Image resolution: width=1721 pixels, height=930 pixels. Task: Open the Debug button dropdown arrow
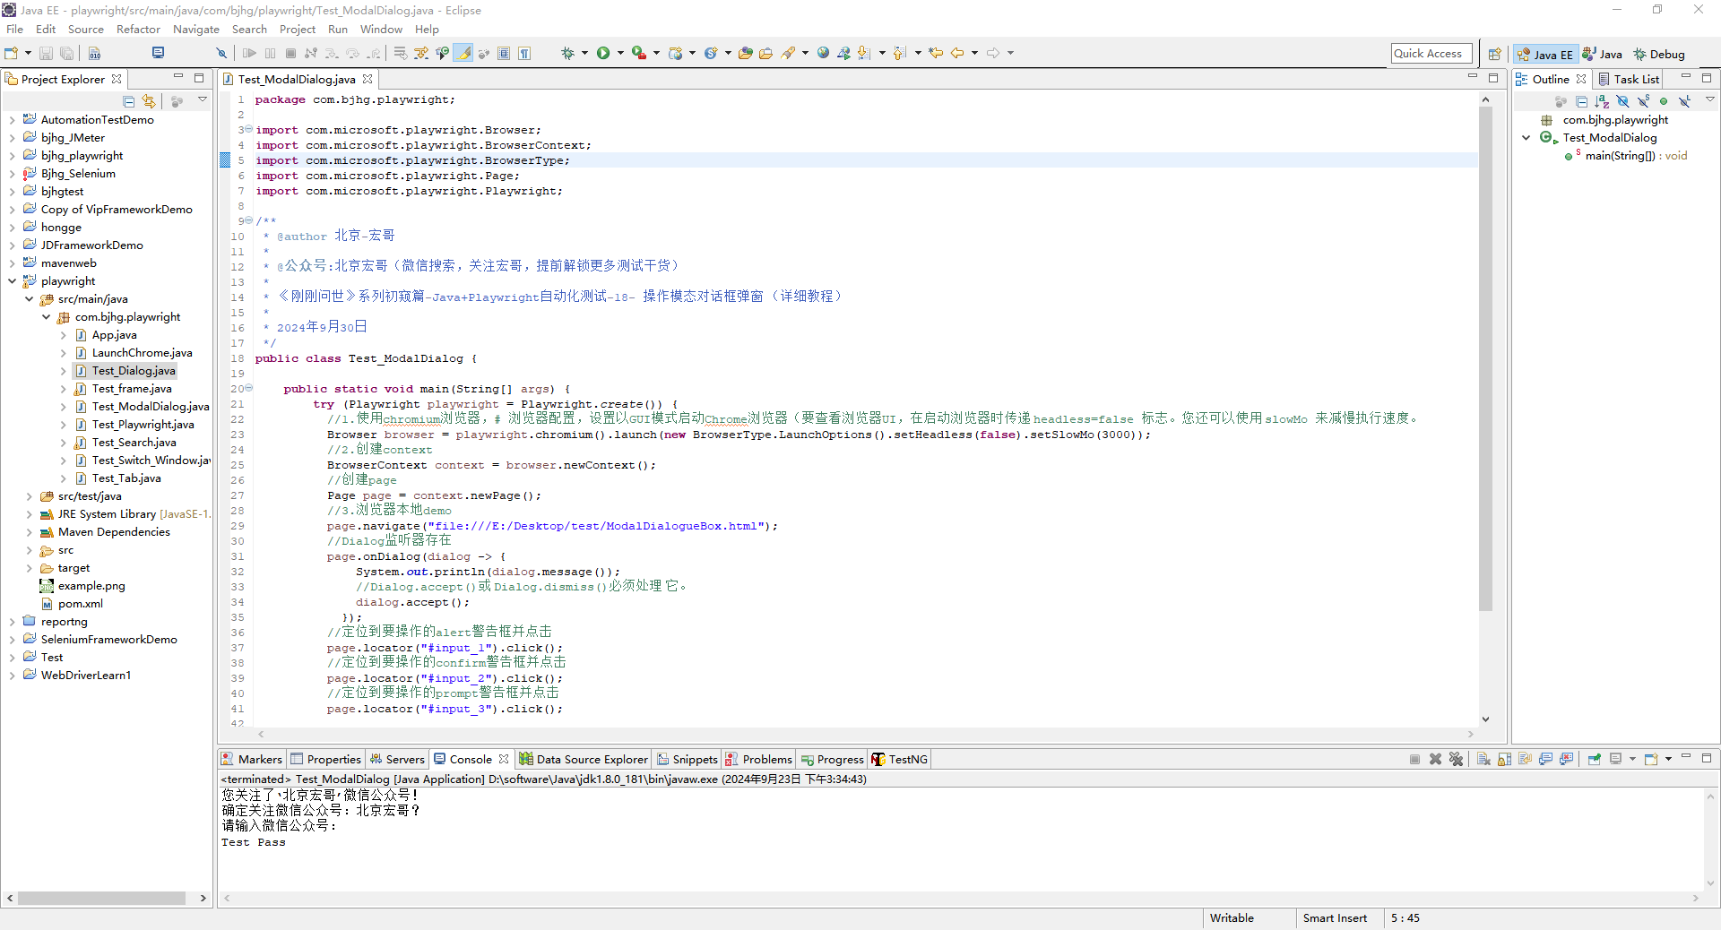[584, 54]
